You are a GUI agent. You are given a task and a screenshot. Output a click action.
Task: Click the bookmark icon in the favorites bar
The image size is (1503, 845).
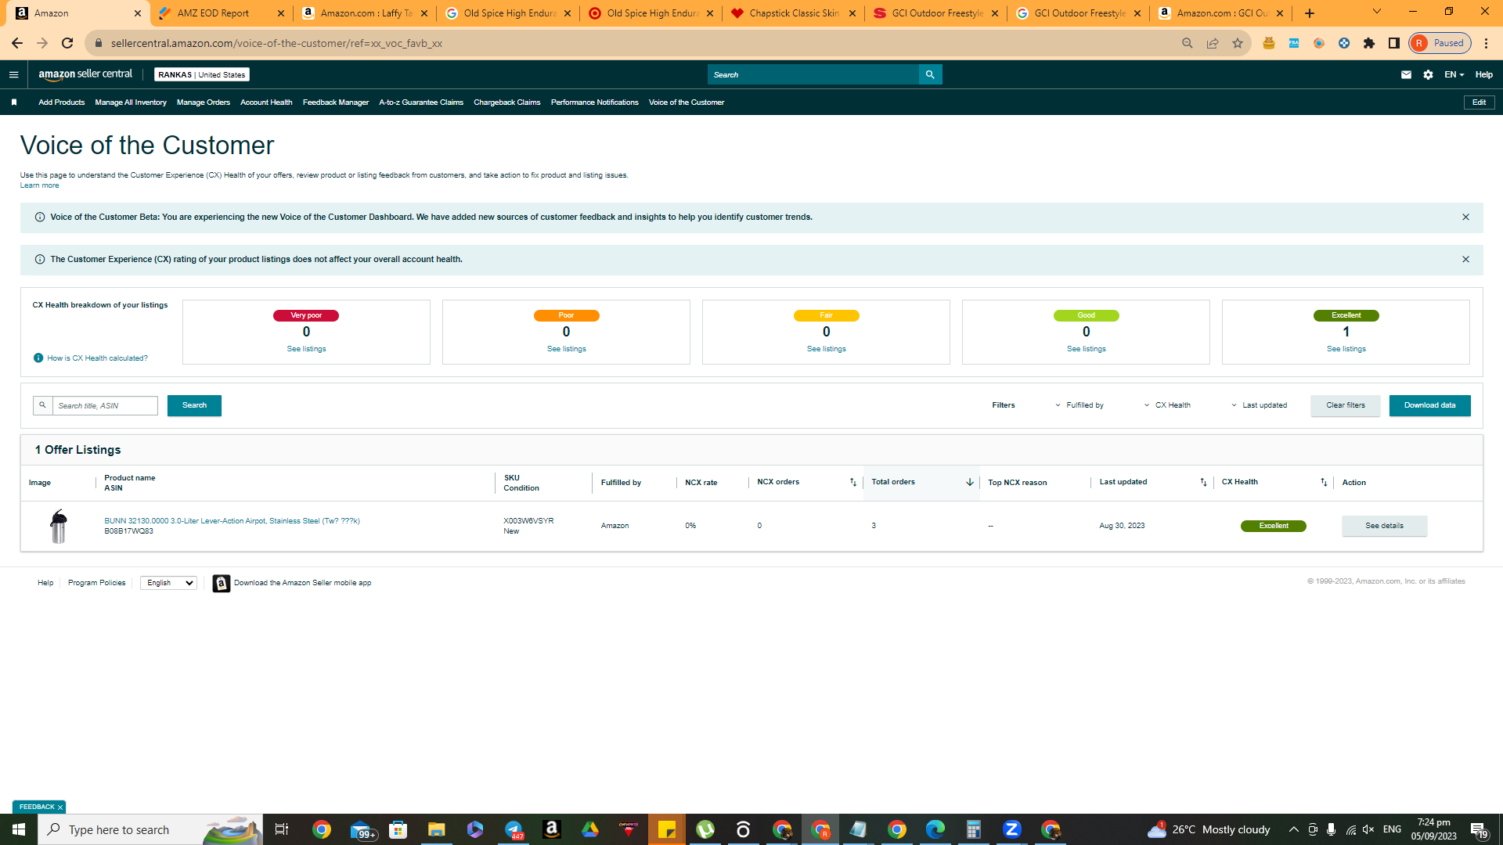14,102
